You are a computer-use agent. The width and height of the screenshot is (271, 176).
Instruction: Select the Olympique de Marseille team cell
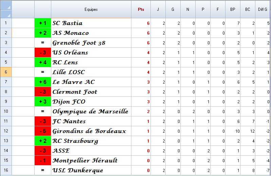[90, 111]
